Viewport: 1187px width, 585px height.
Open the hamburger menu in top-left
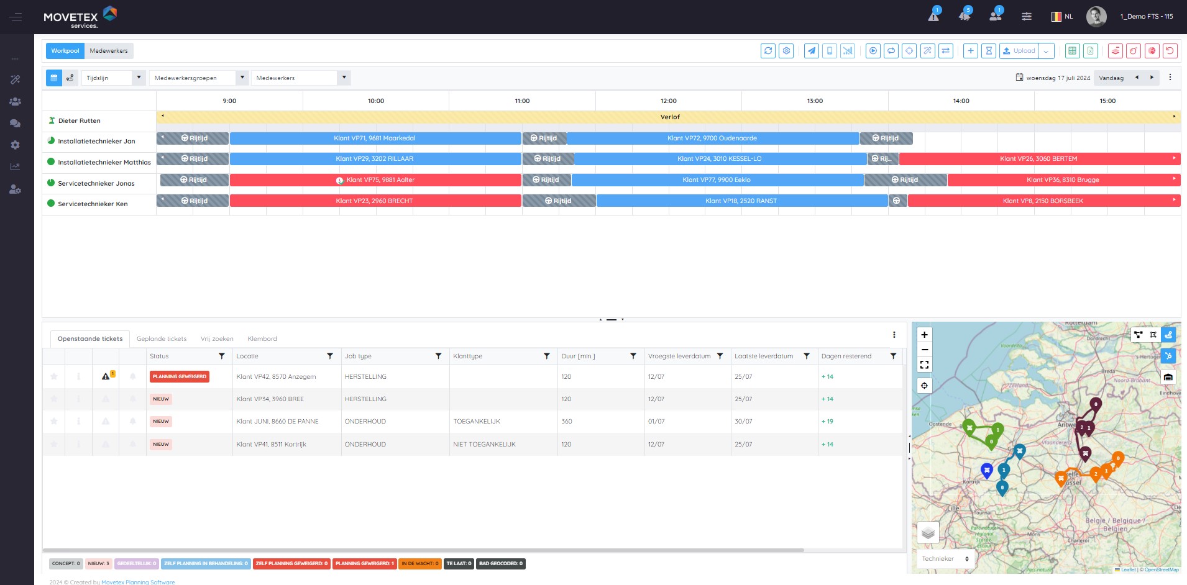(16, 17)
